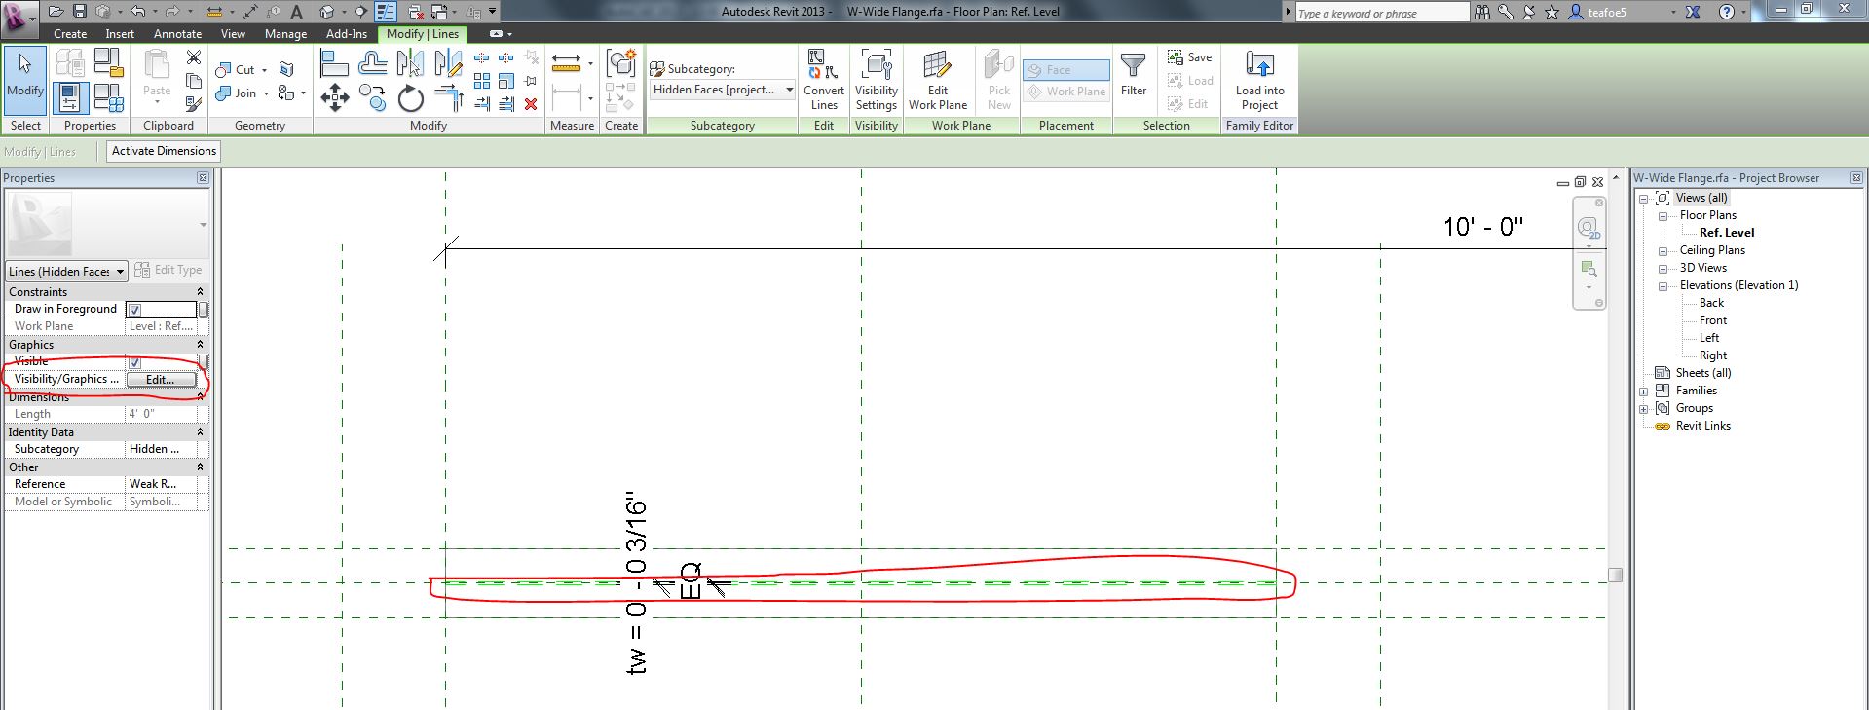Image resolution: width=1869 pixels, height=710 pixels.
Task: Select the Align tool
Action: (334, 64)
